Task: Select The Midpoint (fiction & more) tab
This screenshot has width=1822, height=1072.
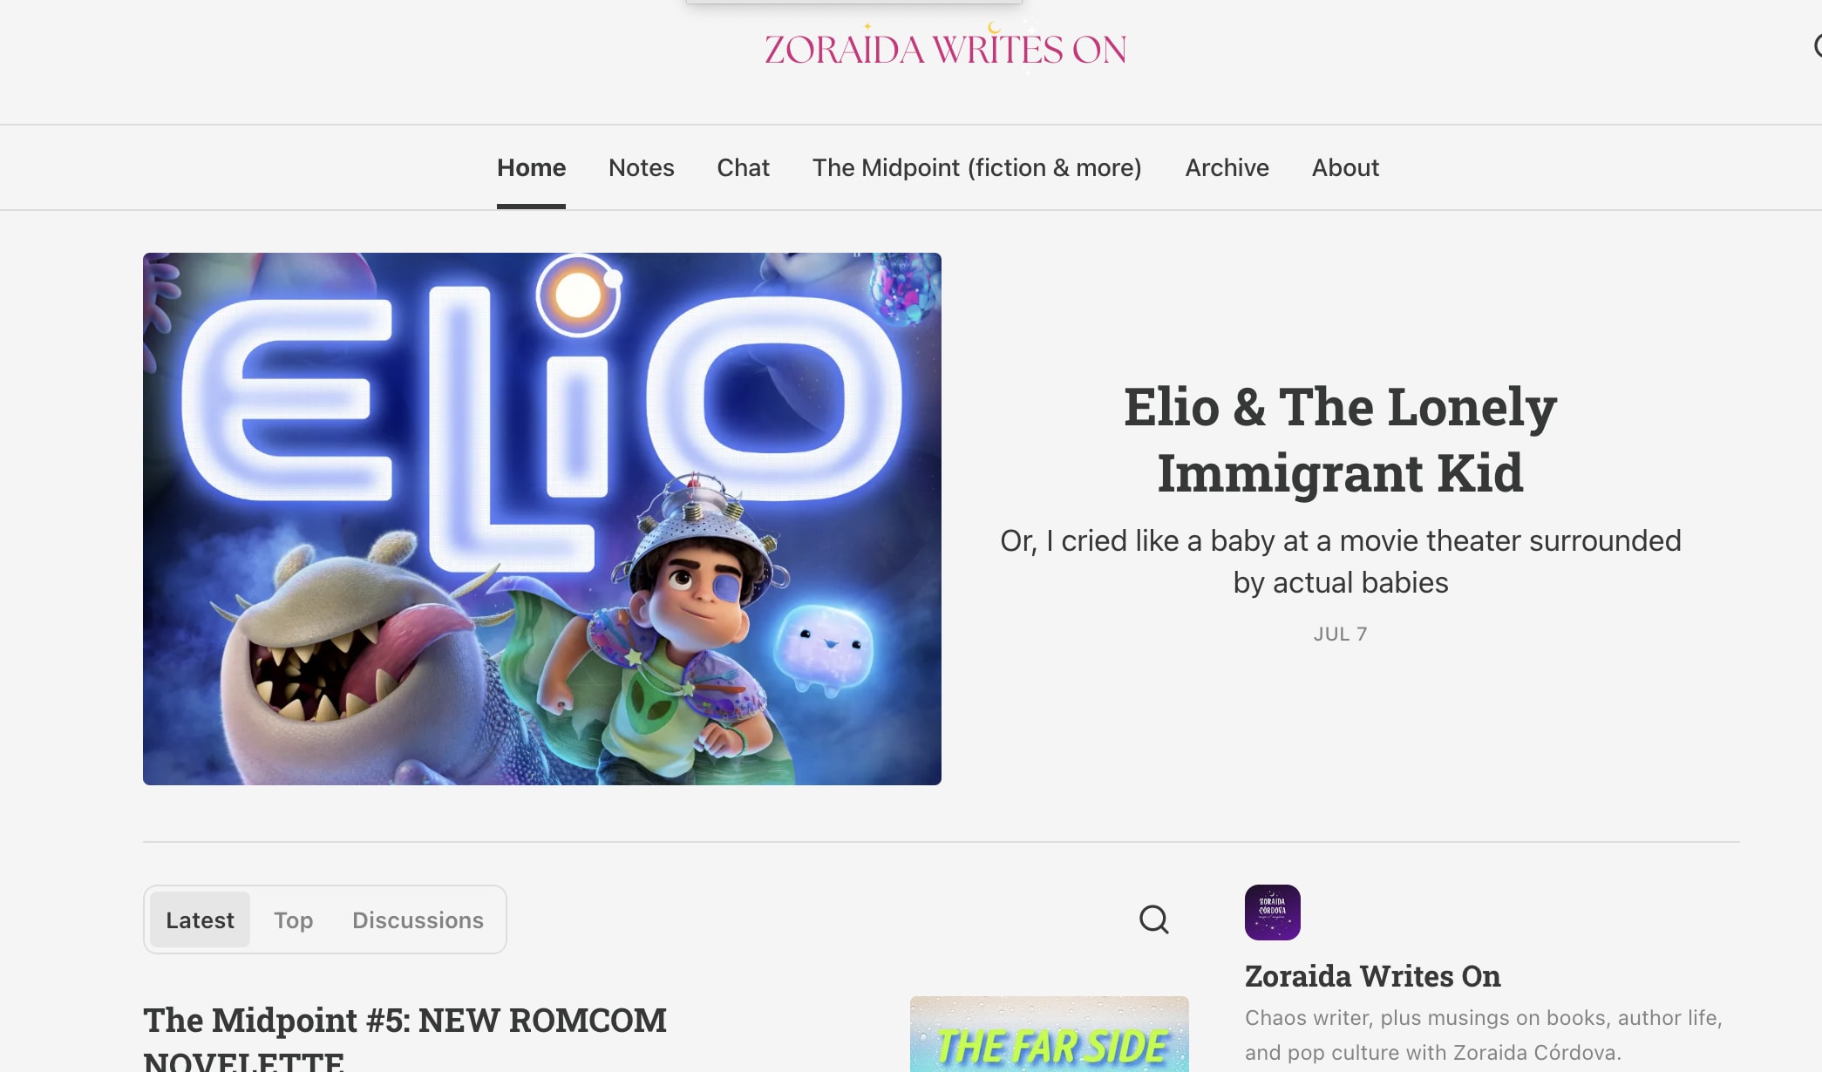Action: 976,167
